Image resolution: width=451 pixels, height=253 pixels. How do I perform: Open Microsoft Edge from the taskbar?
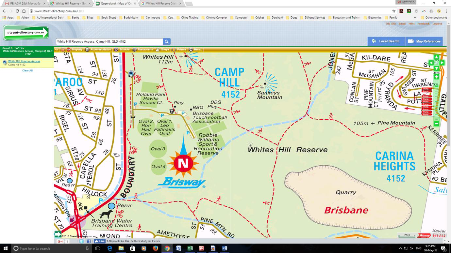coord(109,248)
